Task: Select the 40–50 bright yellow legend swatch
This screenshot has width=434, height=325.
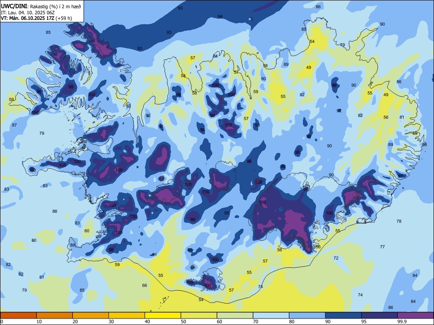Action: (x=163, y=315)
